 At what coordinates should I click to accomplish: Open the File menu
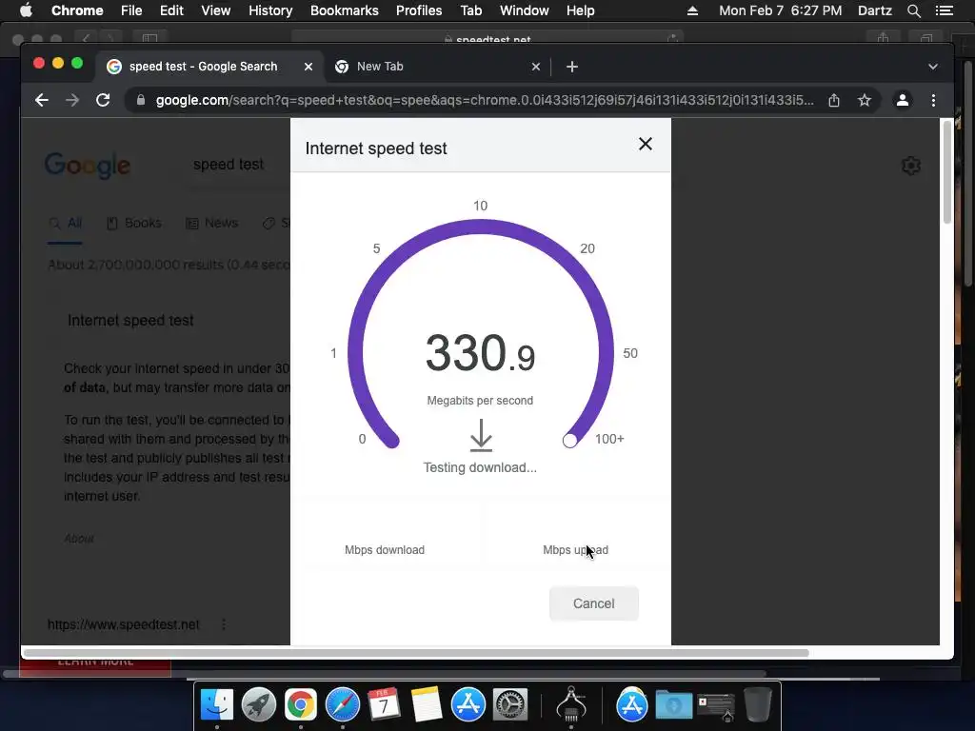pos(131,10)
